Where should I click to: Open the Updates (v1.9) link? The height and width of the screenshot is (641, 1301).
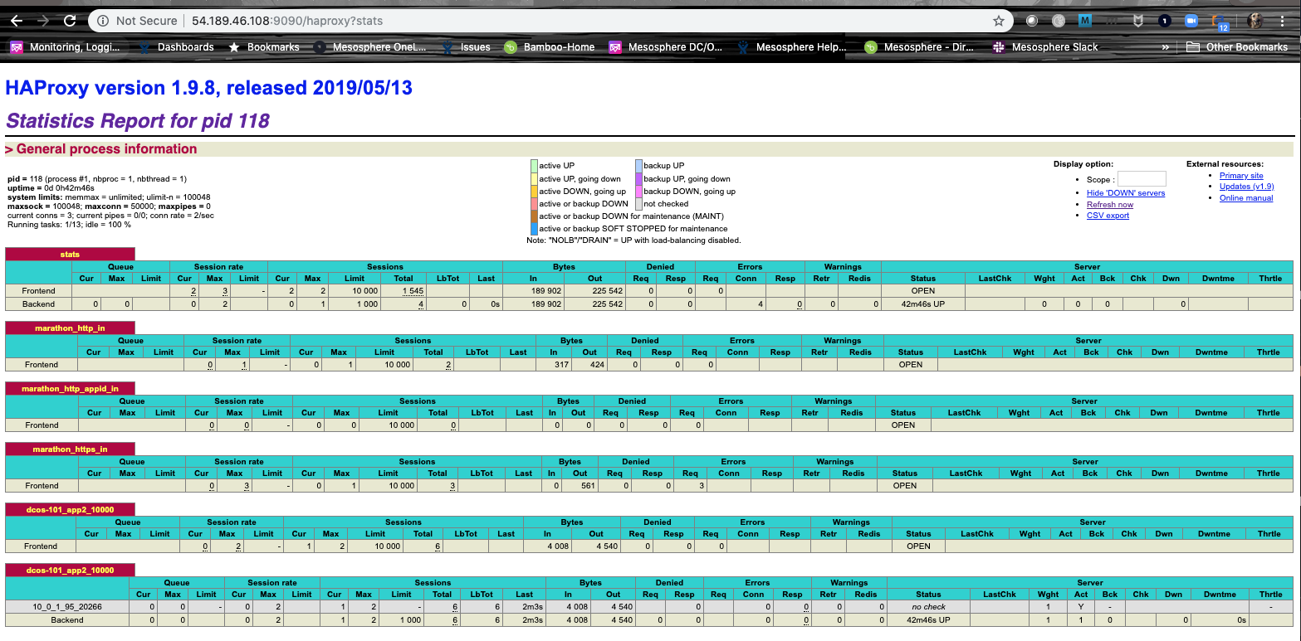(1246, 187)
